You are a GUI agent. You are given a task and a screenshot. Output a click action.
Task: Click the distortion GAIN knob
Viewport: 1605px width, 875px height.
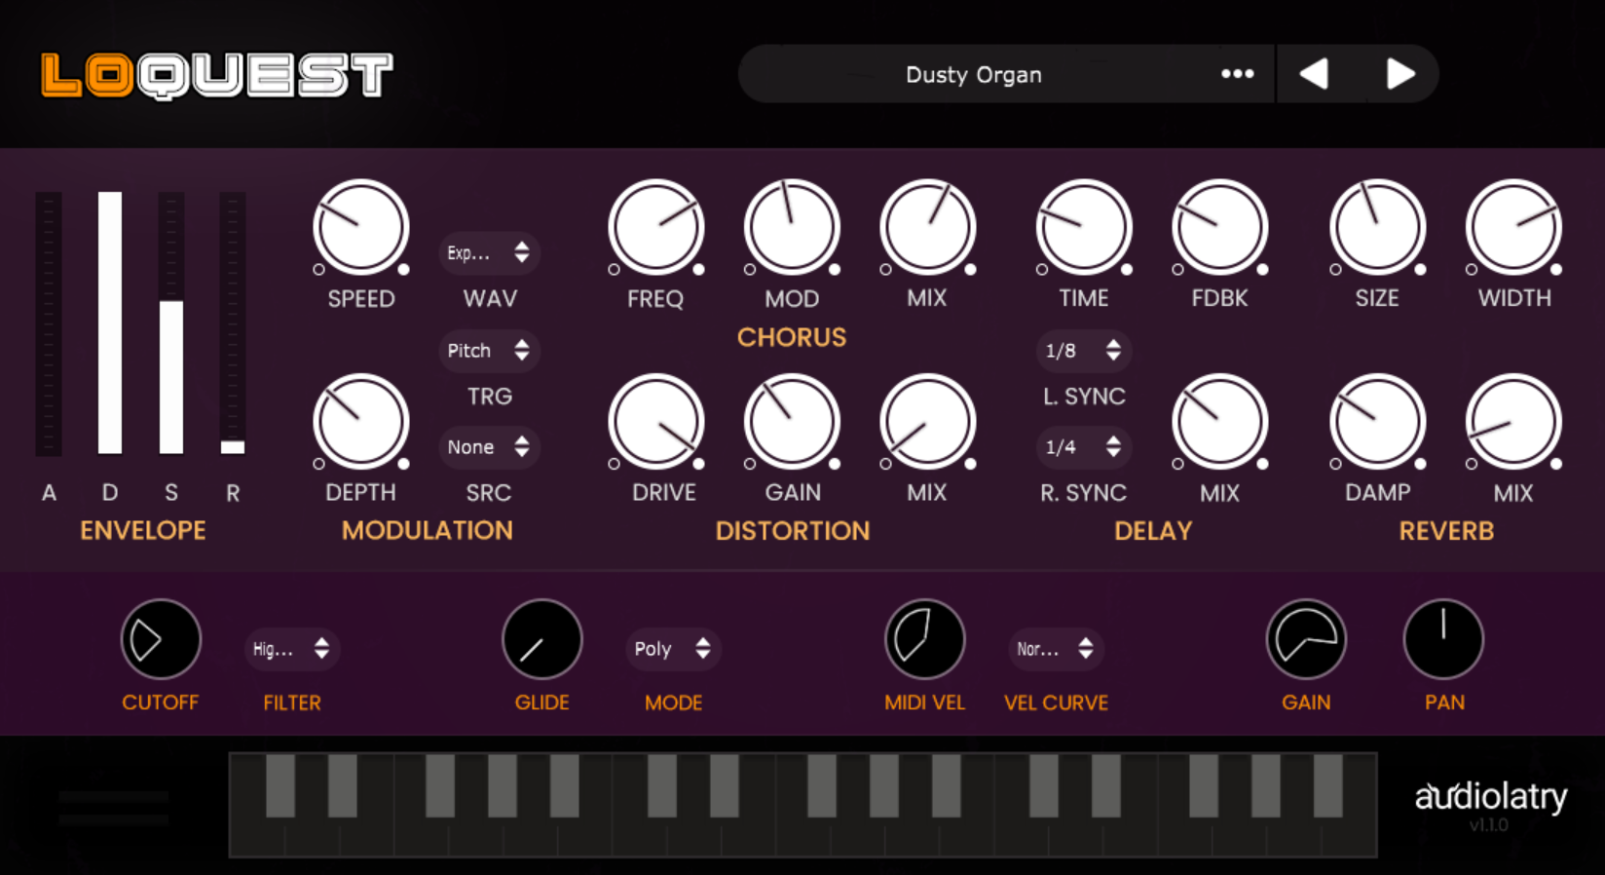point(792,422)
